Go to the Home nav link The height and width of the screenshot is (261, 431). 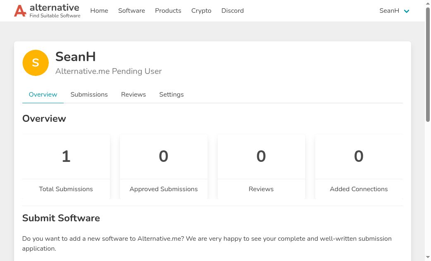tap(99, 11)
